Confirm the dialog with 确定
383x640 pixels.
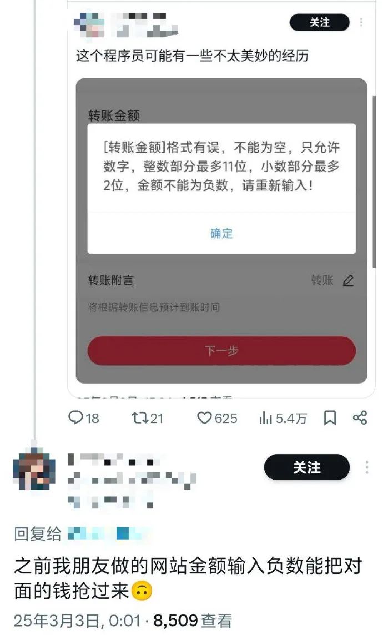[221, 234]
